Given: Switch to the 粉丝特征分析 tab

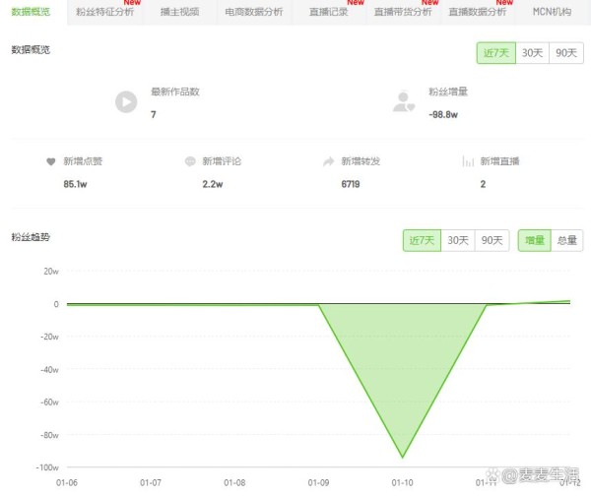Looking at the screenshot, I should (x=104, y=12).
